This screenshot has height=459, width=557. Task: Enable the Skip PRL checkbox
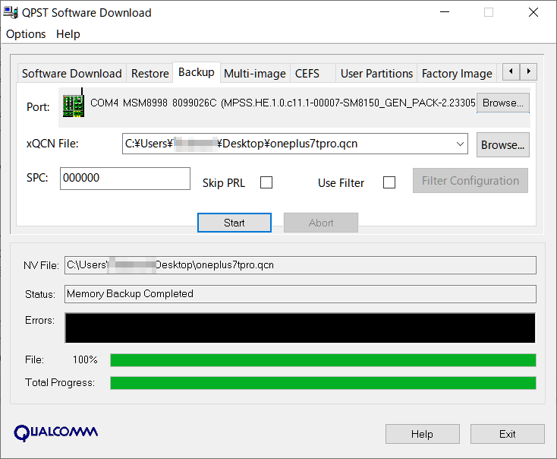pyautogui.click(x=266, y=182)
